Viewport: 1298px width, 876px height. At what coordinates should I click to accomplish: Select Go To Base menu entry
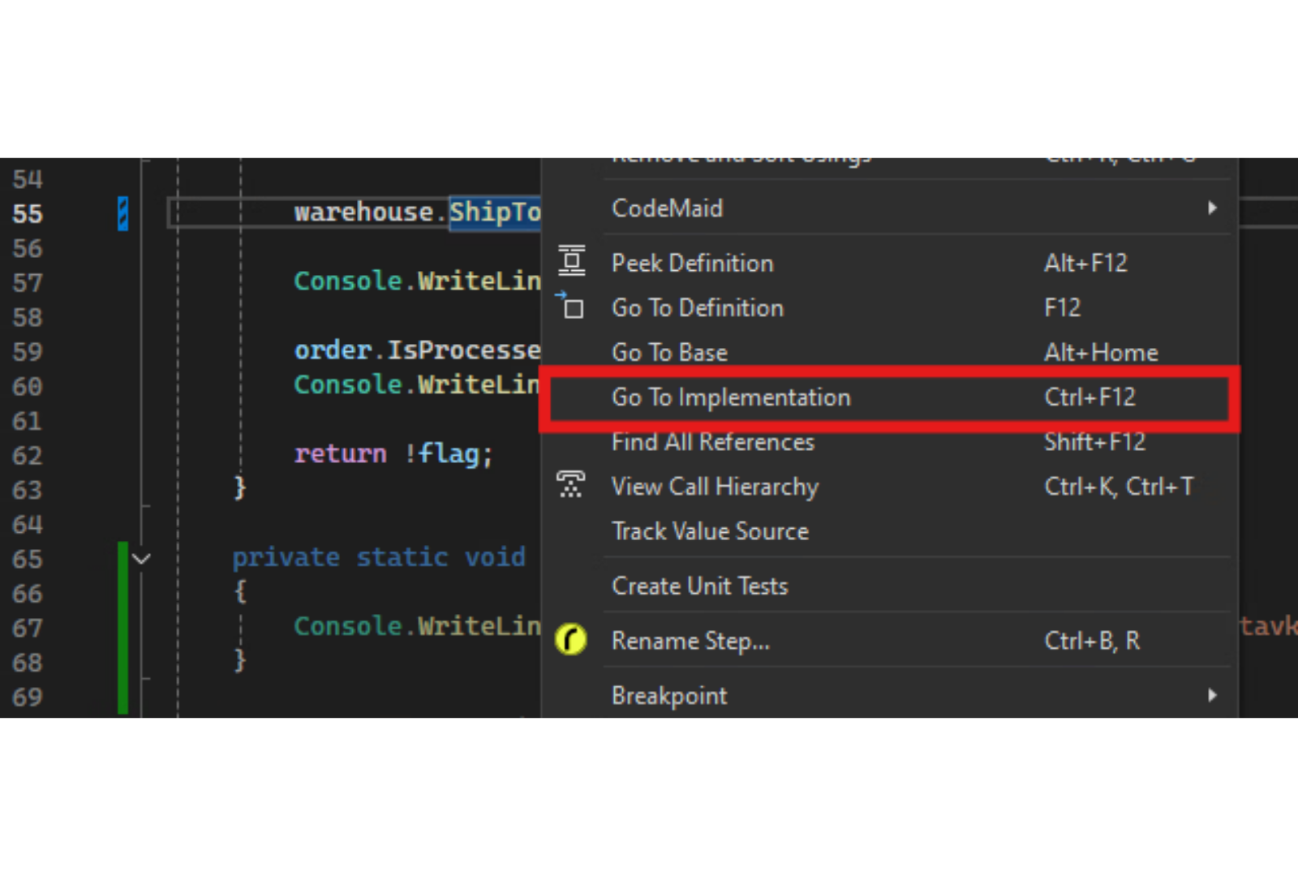pyautogui.click(x=669, y=353)
